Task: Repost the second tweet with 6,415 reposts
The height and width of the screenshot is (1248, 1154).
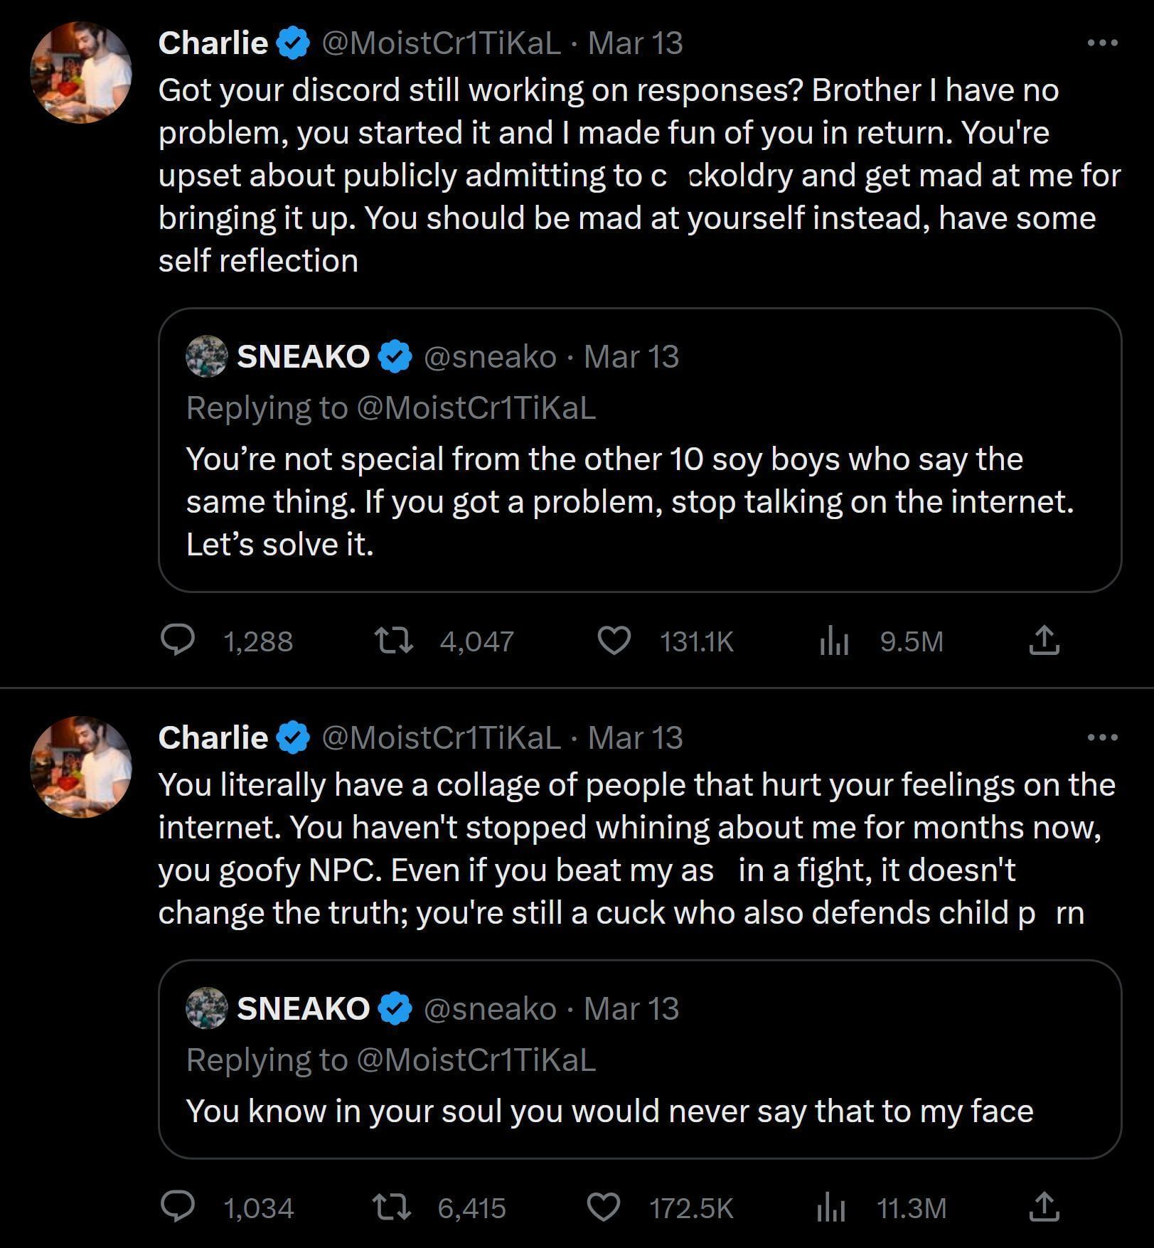Action: click(x=392, y=1207)
